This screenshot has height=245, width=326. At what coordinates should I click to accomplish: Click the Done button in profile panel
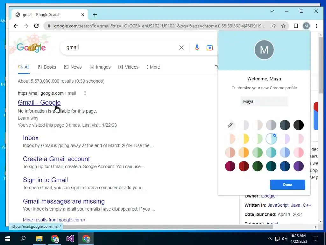pos(287,185)
